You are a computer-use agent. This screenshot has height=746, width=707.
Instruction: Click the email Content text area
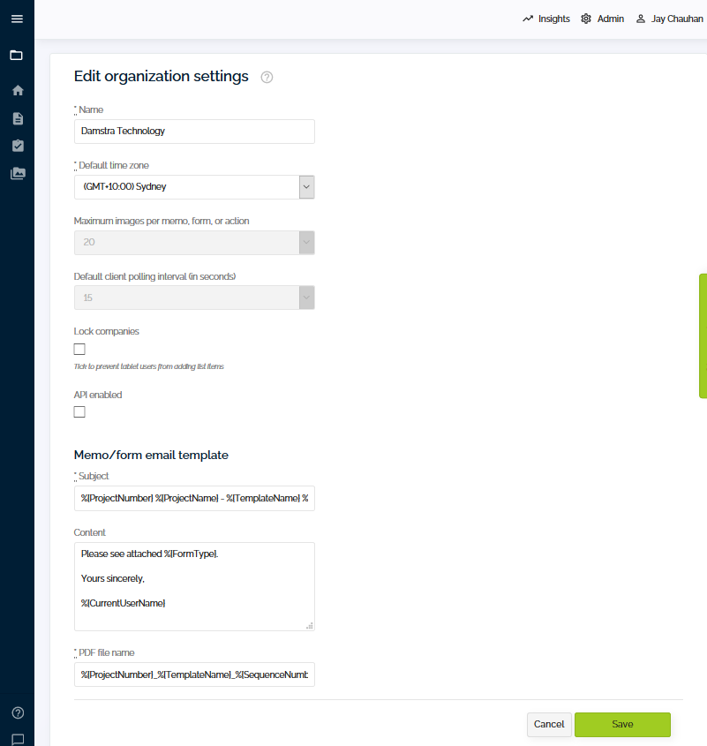tap(194, 586)
